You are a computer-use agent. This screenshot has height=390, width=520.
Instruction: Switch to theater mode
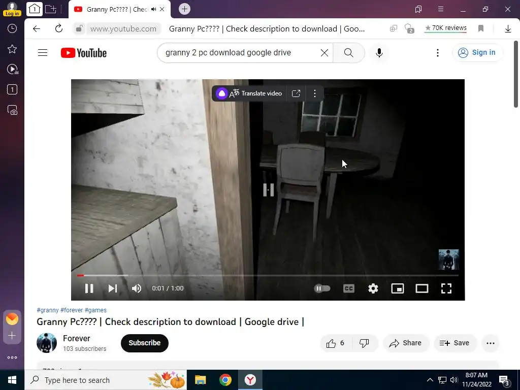[x=422, y=288]
